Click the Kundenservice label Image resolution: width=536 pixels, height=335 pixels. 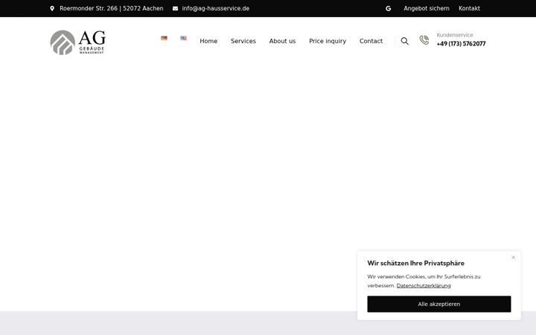pyautogui.click(x=455, y=35)
